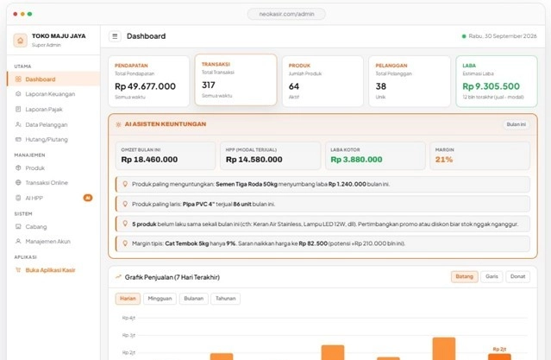Click the cart icon for Buka Aplikasi Kasir
This screenshot has height=360, width=551.
[x=18, y=270]
